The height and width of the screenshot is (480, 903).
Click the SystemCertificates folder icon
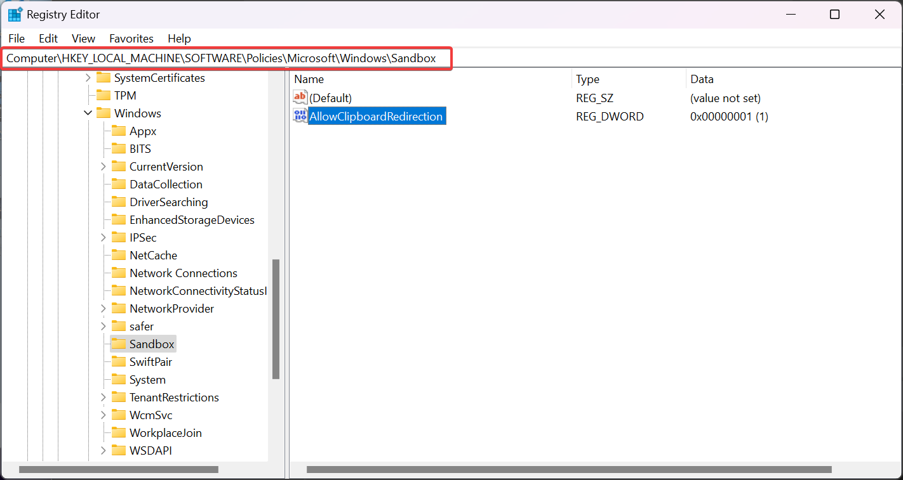(104, 78)
